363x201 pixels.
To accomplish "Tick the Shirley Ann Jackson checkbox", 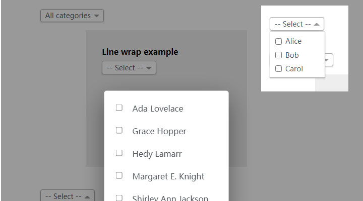I will pyautogui.click(x=119, y=198).
